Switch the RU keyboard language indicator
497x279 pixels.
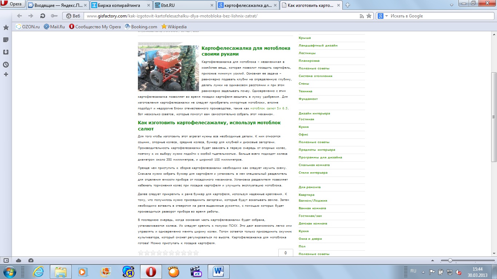point(413,271)
